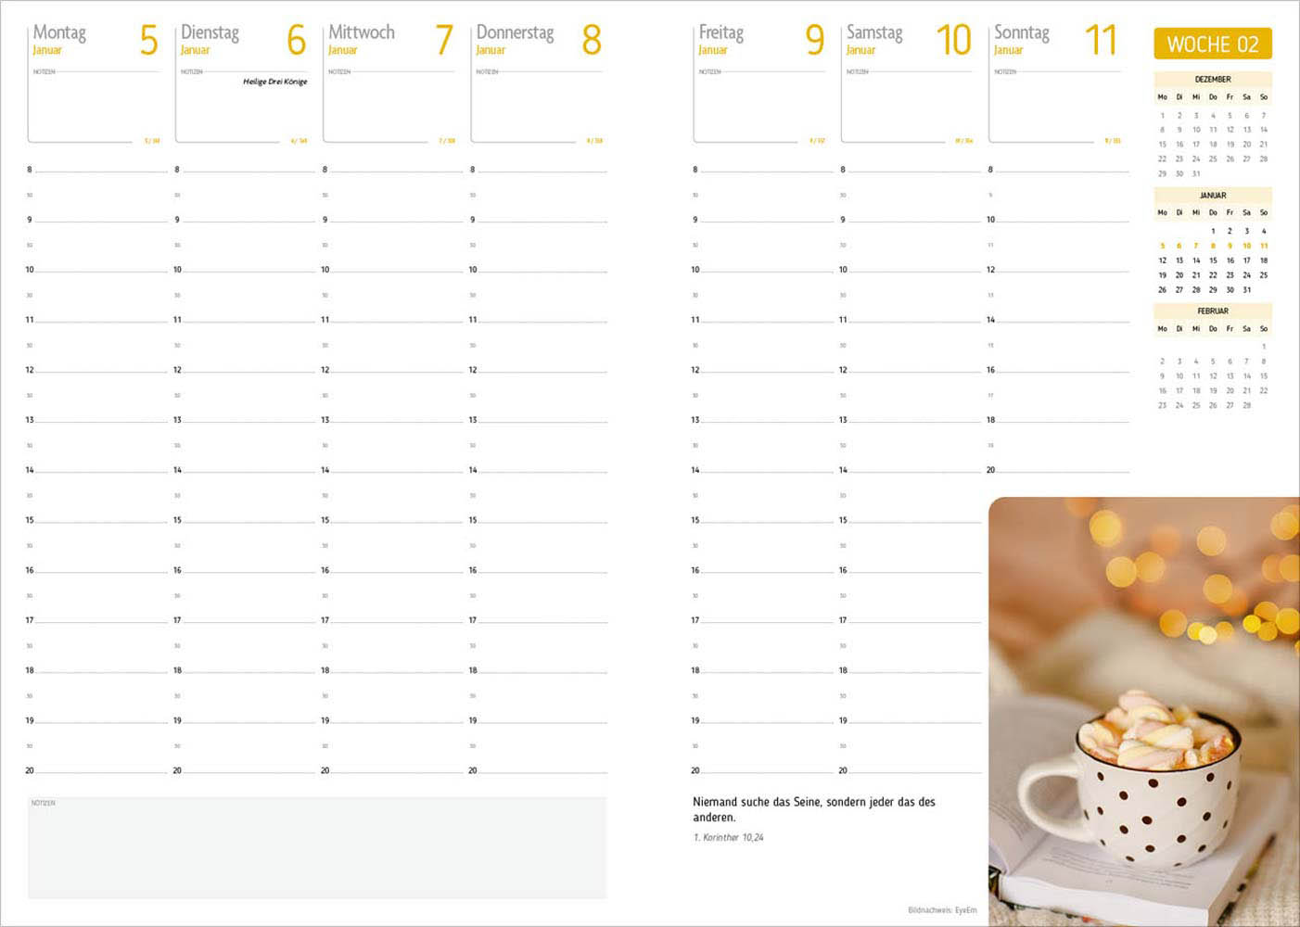Pick the 12 o'clock line under Samstag

(x=912, y=370)
